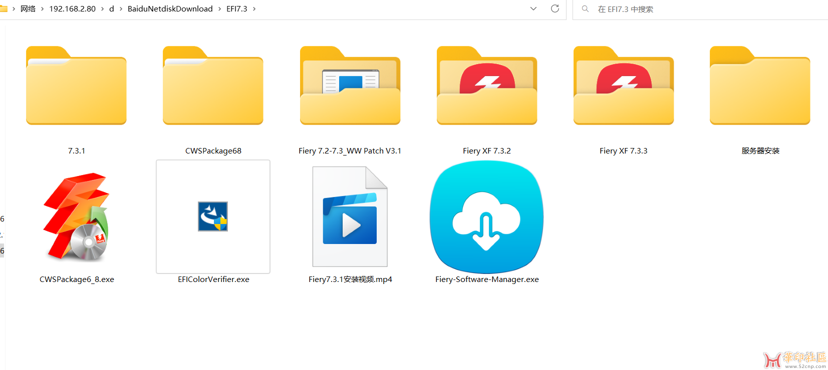This screenshot has height=370, width=828.
Task: Expand the chevron before 网络 in breadcrumb
Action: pos(14,9)
